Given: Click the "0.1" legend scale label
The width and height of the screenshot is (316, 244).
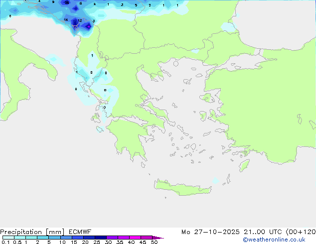Looking at the screenshot, I should [5, 242].
